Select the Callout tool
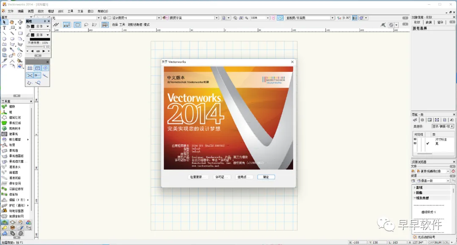The height and width of the screenshot is (245, 457). [x=12, y=27]
